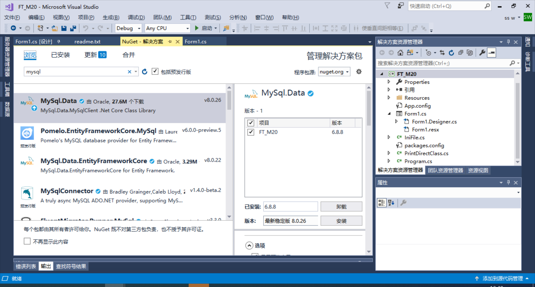Expand the PrintDirectClass.cs node

389,153
